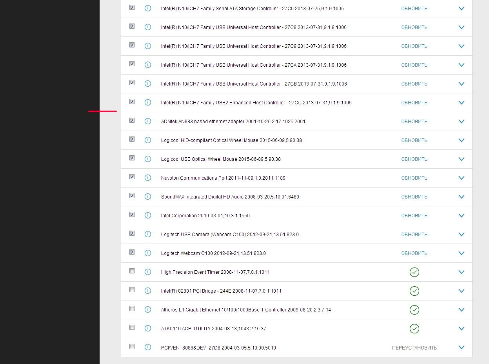Uncheck Serial ATA Storage Controller 27C0 checkbox
Viewport: 489px width, 364px height.
pyautogui.click(x=132, y=7)
